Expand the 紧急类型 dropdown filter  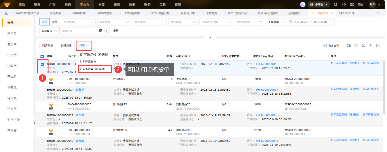149,22
